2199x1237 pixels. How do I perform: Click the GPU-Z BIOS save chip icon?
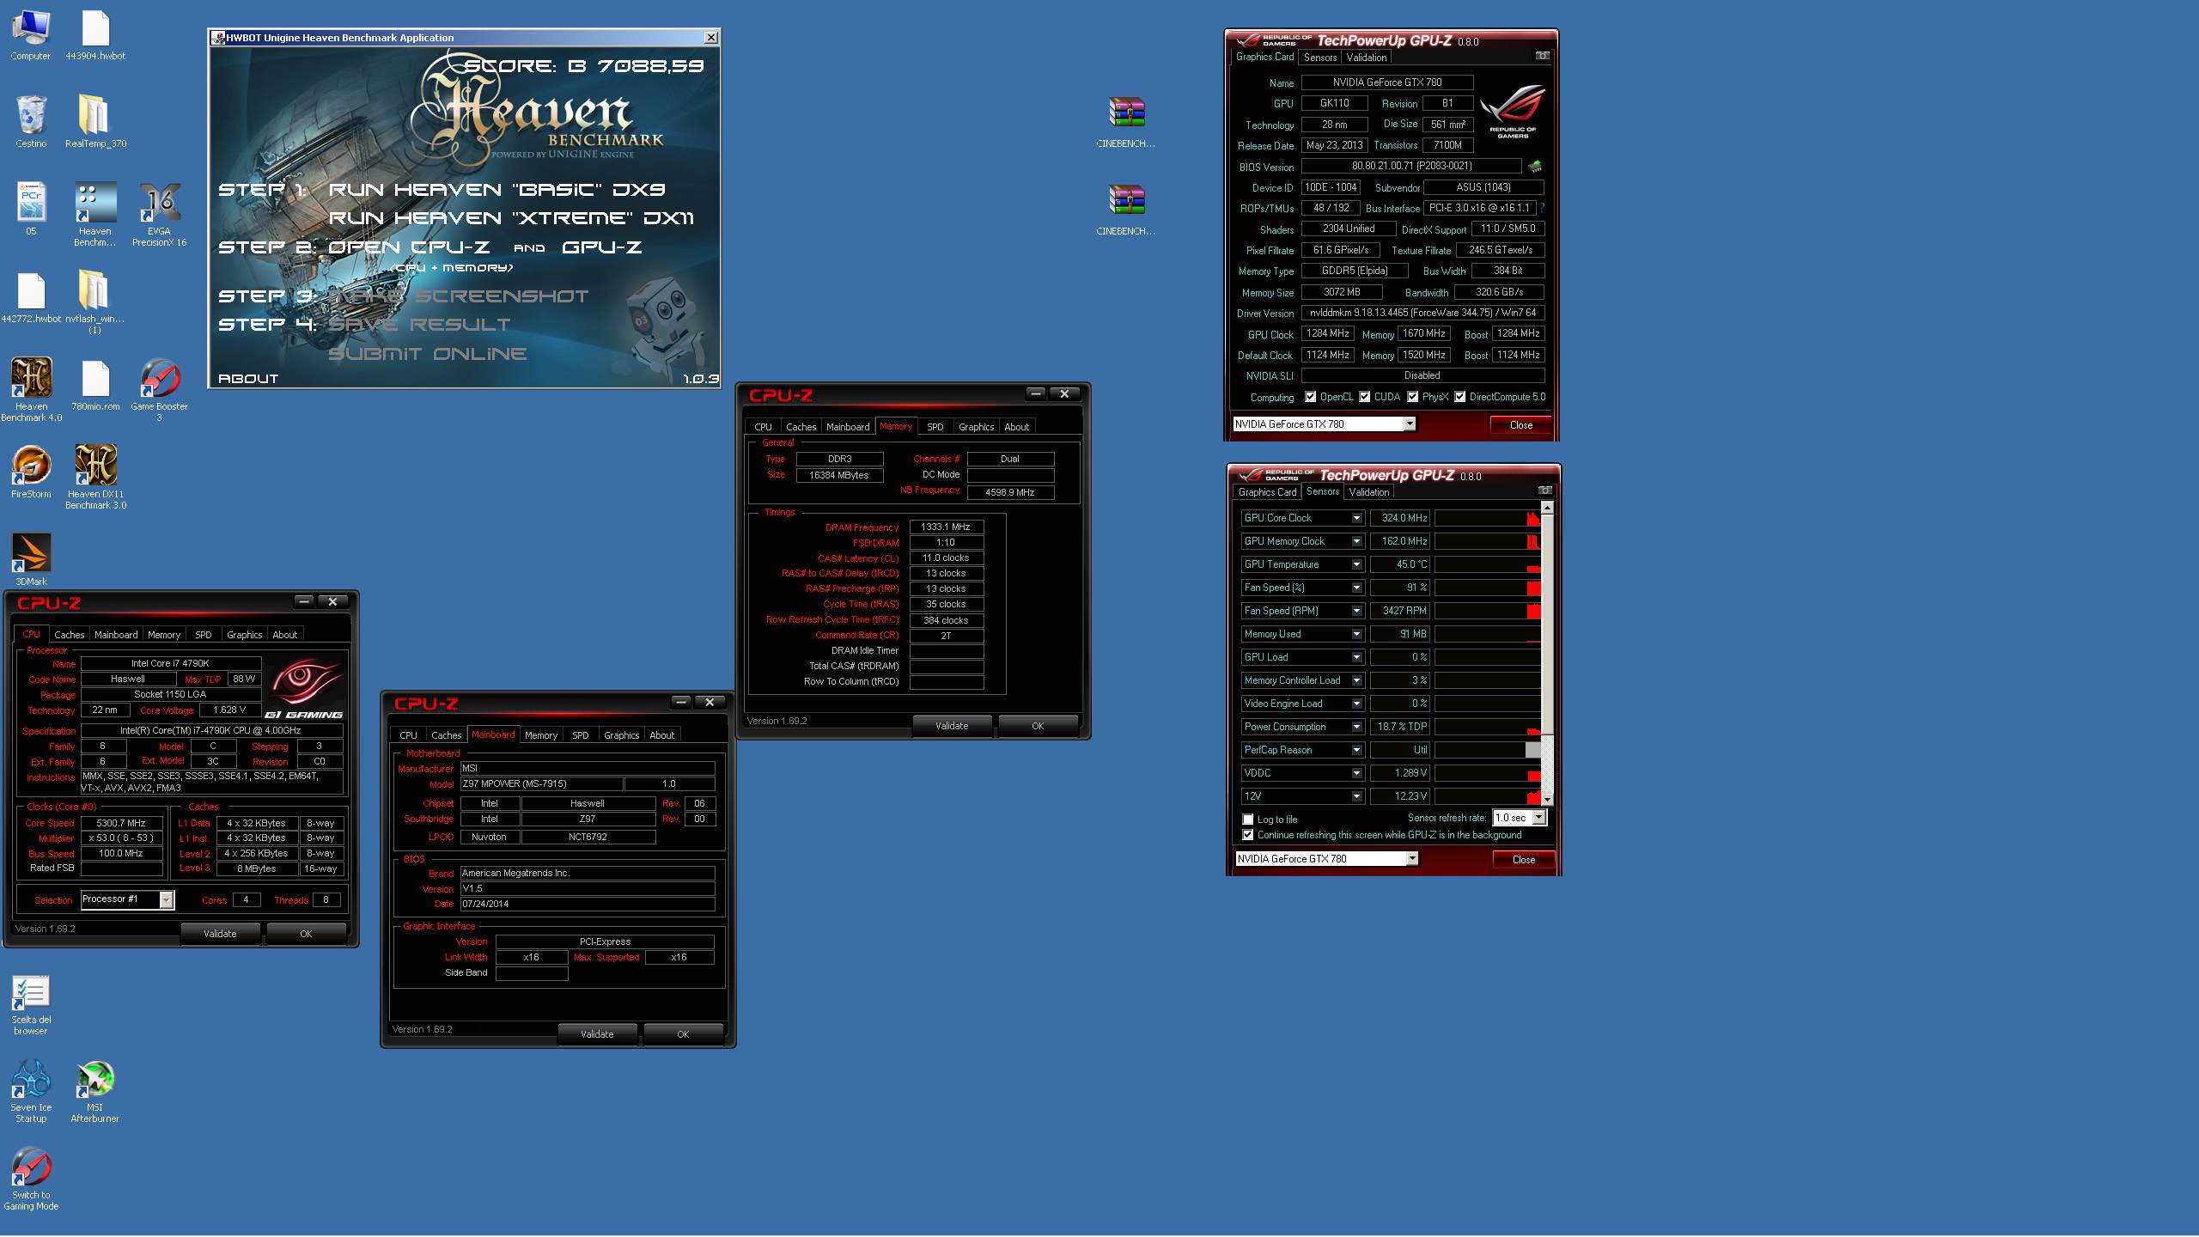1534,166
